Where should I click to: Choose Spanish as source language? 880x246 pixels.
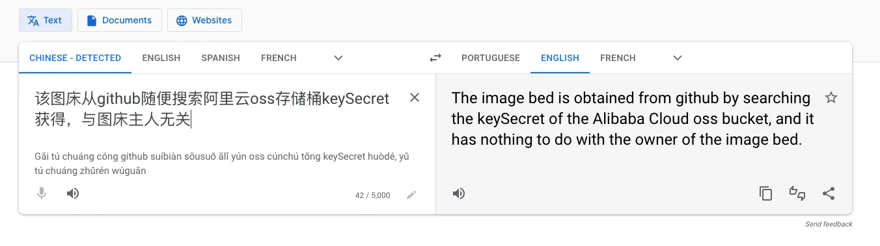point(221,58)
